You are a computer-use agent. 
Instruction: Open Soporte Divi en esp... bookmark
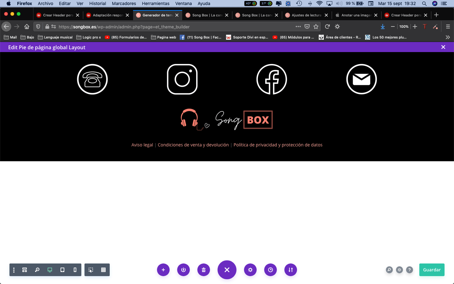[247, 37]
